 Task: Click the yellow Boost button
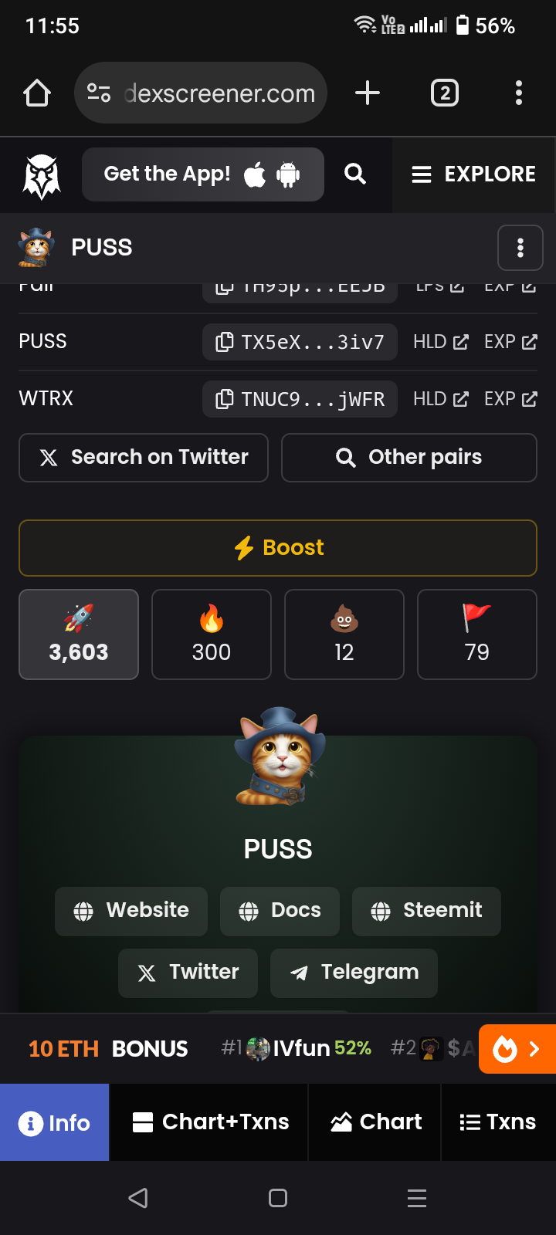(278, 548)
